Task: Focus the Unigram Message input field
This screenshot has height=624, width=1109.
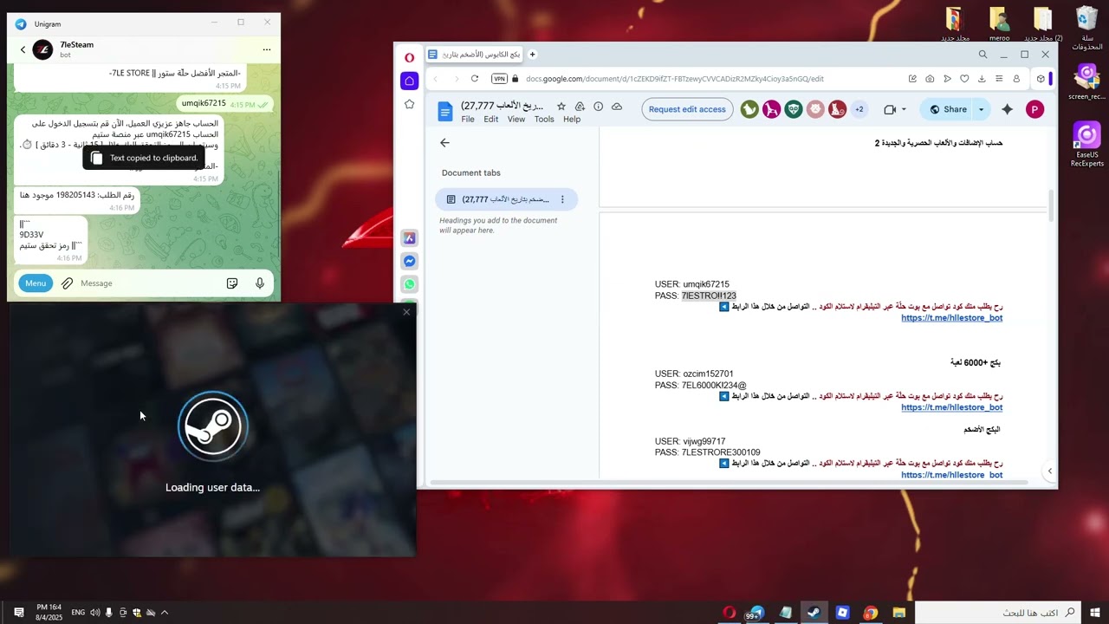Action: click(147, 283)
